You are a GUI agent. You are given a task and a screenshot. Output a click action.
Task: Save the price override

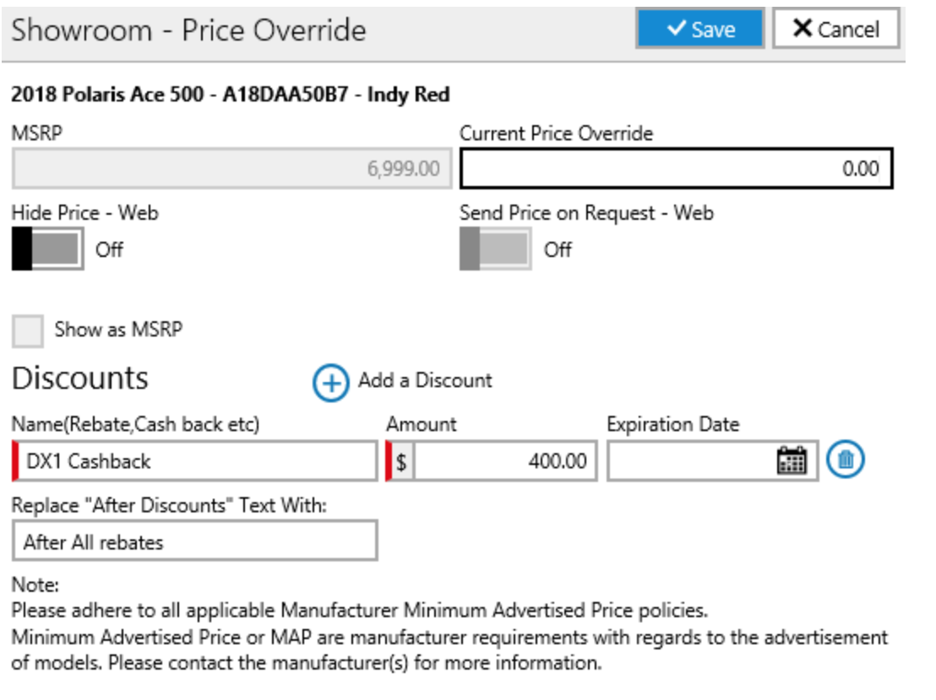[x=700, y=28]
